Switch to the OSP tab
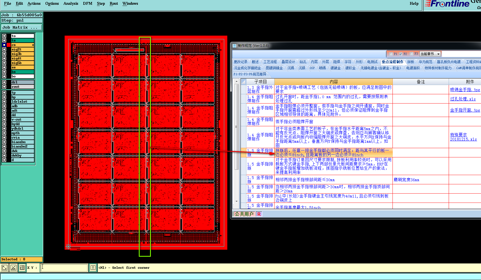Image resolution: width=481 pixels, height=280 pixels. (x=312, y=68)
